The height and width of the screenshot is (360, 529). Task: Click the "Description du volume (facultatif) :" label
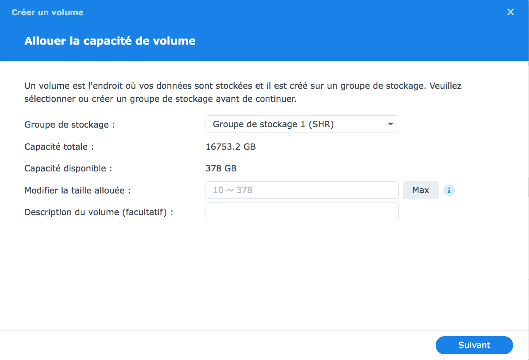[x=99, y=212]
